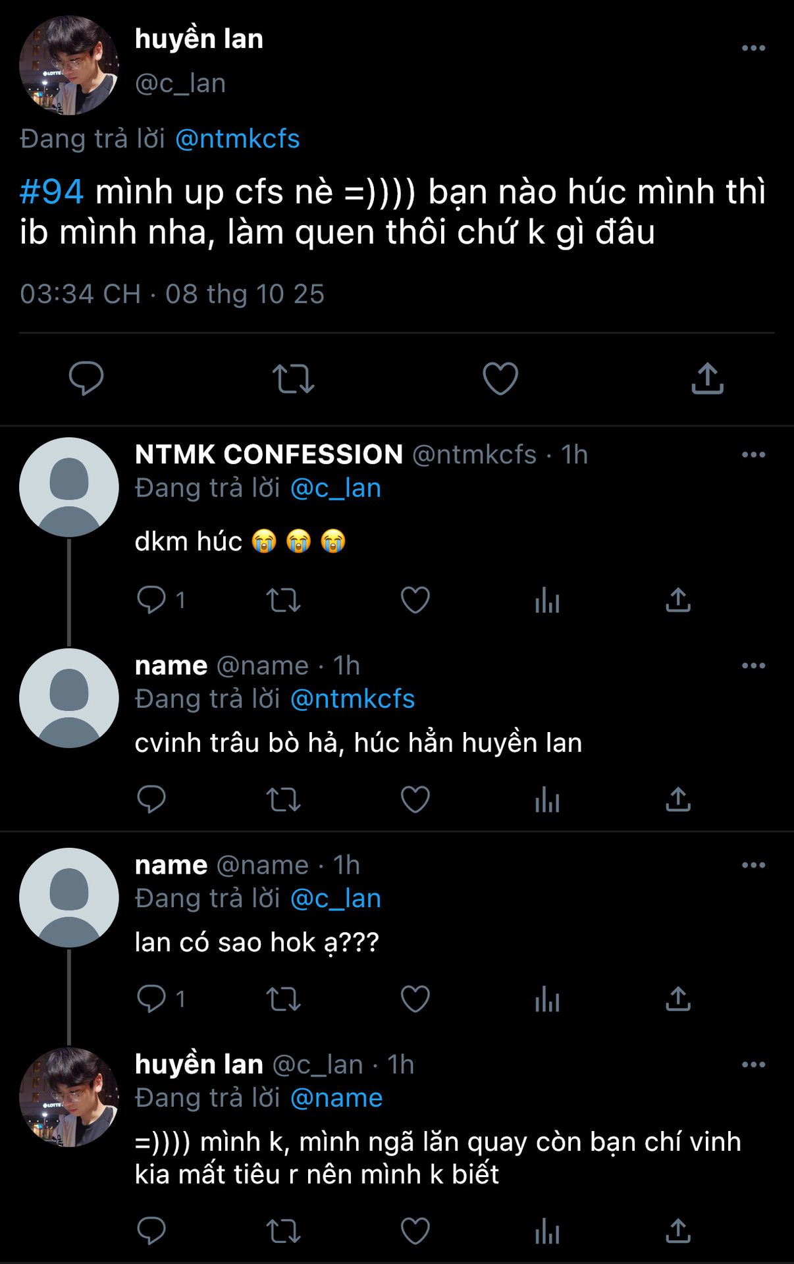This screenshot has width=794, height=1264.
Task: Retweet the 'cvinh trâu bò hả' reply
Action: 283,800
